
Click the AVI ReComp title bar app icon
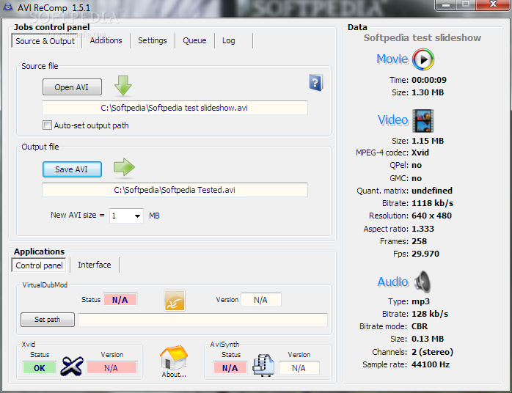click(x=8, y=7)
